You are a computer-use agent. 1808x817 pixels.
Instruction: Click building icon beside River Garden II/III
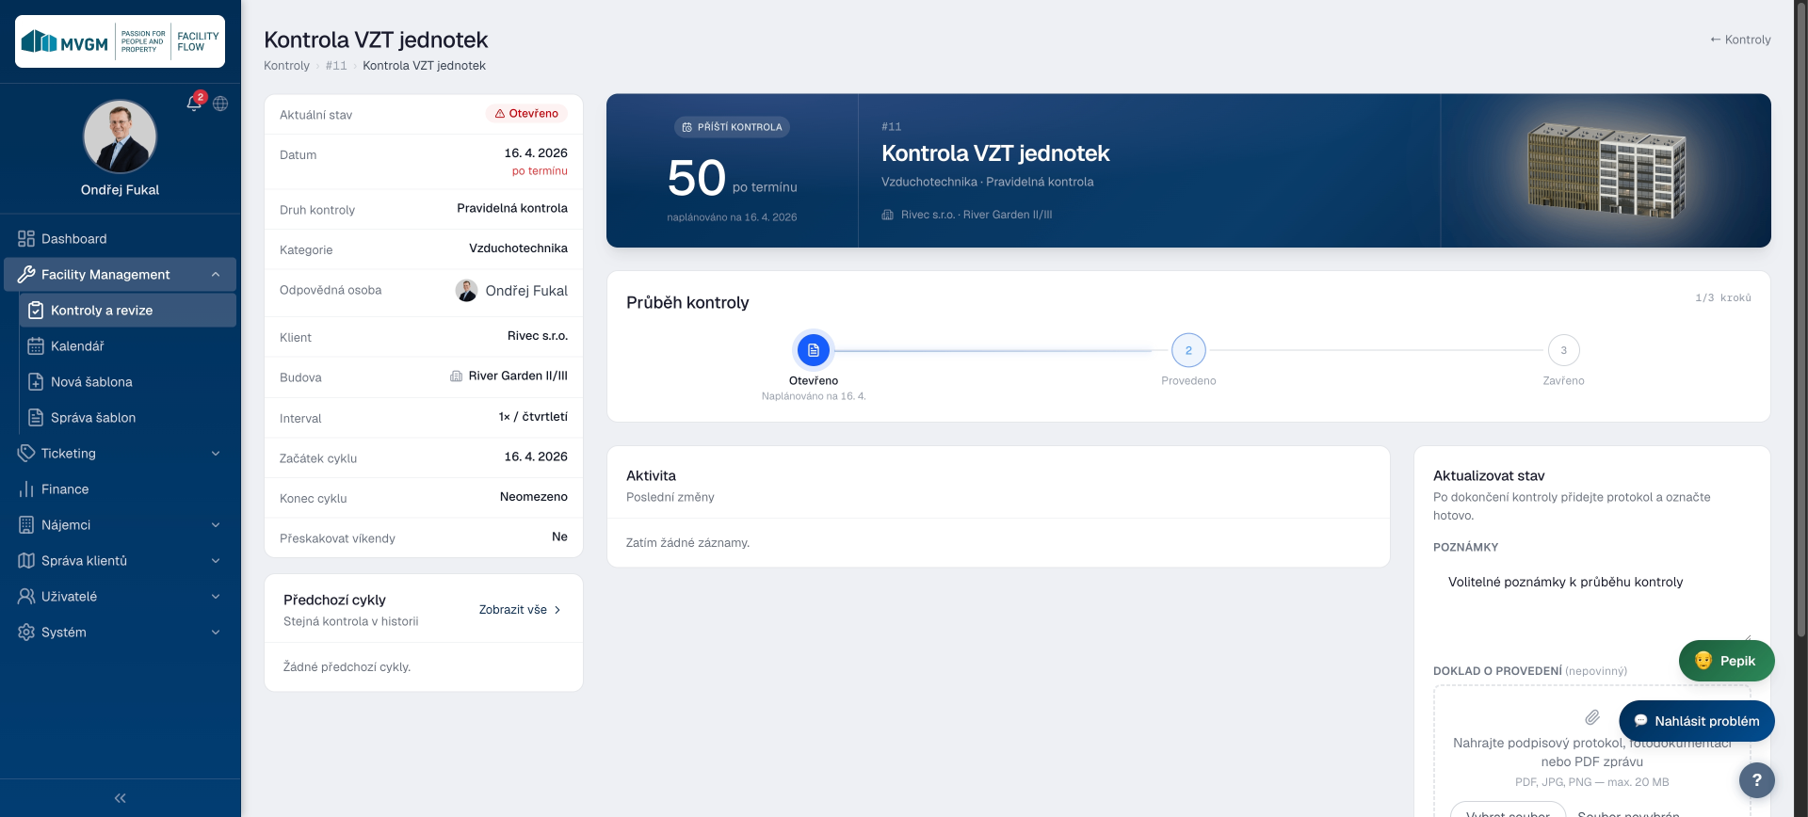click(456, 376)
